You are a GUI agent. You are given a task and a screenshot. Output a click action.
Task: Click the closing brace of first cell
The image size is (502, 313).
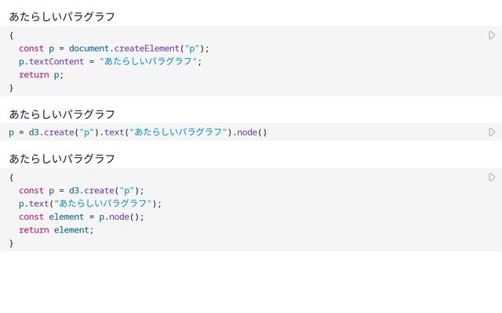point(12,88)
